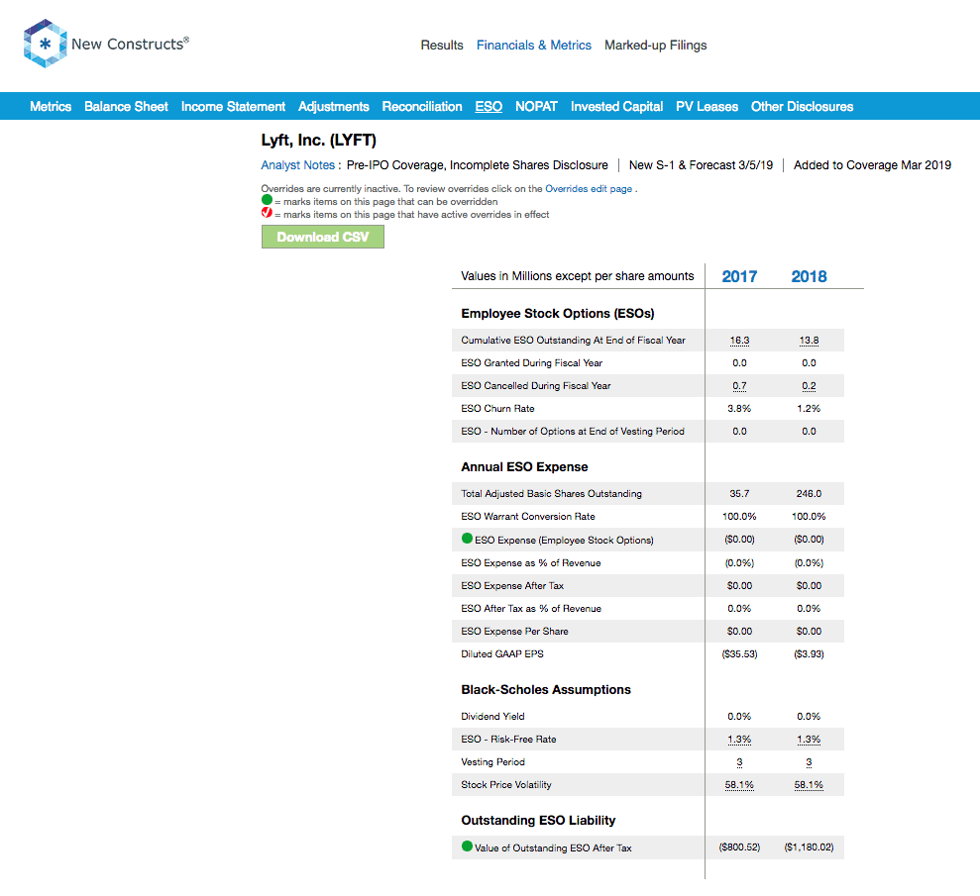Click the Annual ESO Expense heading
The width and height of the screenshot is (980, 896).
point(524,466)
